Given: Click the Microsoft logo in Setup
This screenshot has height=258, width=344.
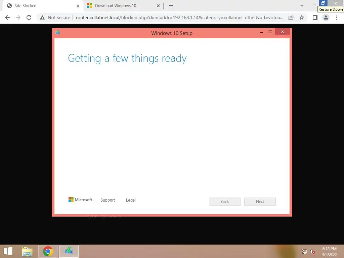Looking at the screenshot, I should pyautogui.click(x=80, y=200).
